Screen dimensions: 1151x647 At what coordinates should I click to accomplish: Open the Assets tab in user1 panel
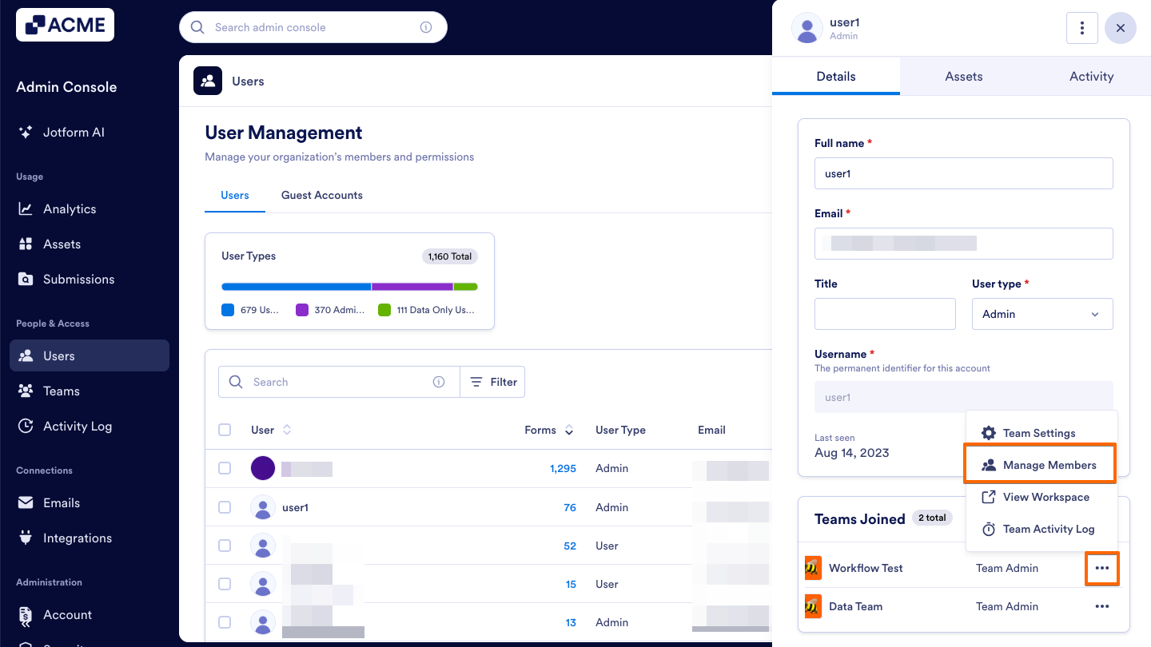[963, 76]
